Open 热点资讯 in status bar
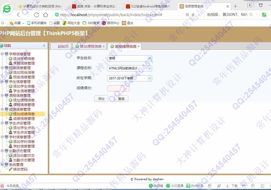The image size is (271, 190). click(x=195, y=186)
